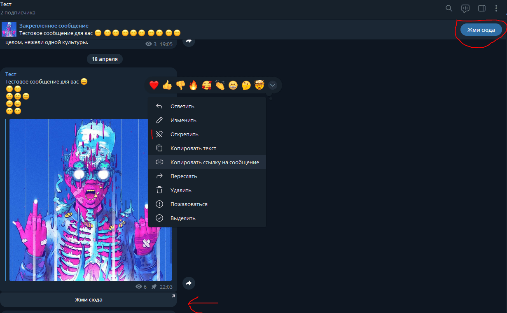Screen dimensions: 507x313
Task: React with the thumbs down emoji
Action: tap(180, 85)
